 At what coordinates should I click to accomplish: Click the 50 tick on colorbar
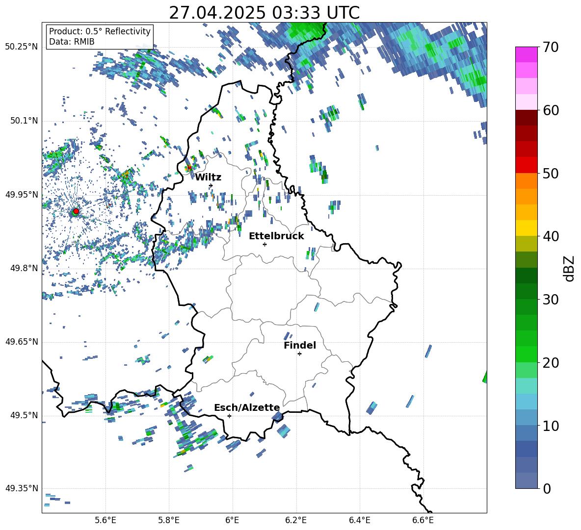click(x=551, y=173)
